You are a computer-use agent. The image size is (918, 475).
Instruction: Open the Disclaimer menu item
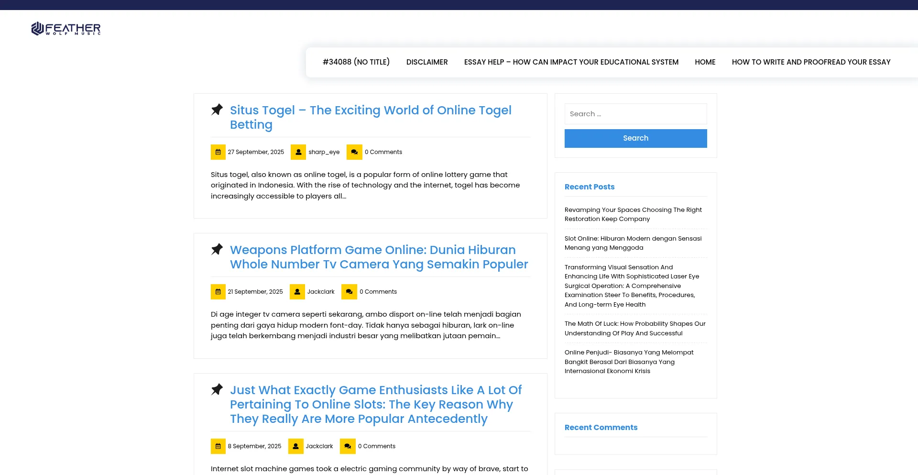click(427, 62)
